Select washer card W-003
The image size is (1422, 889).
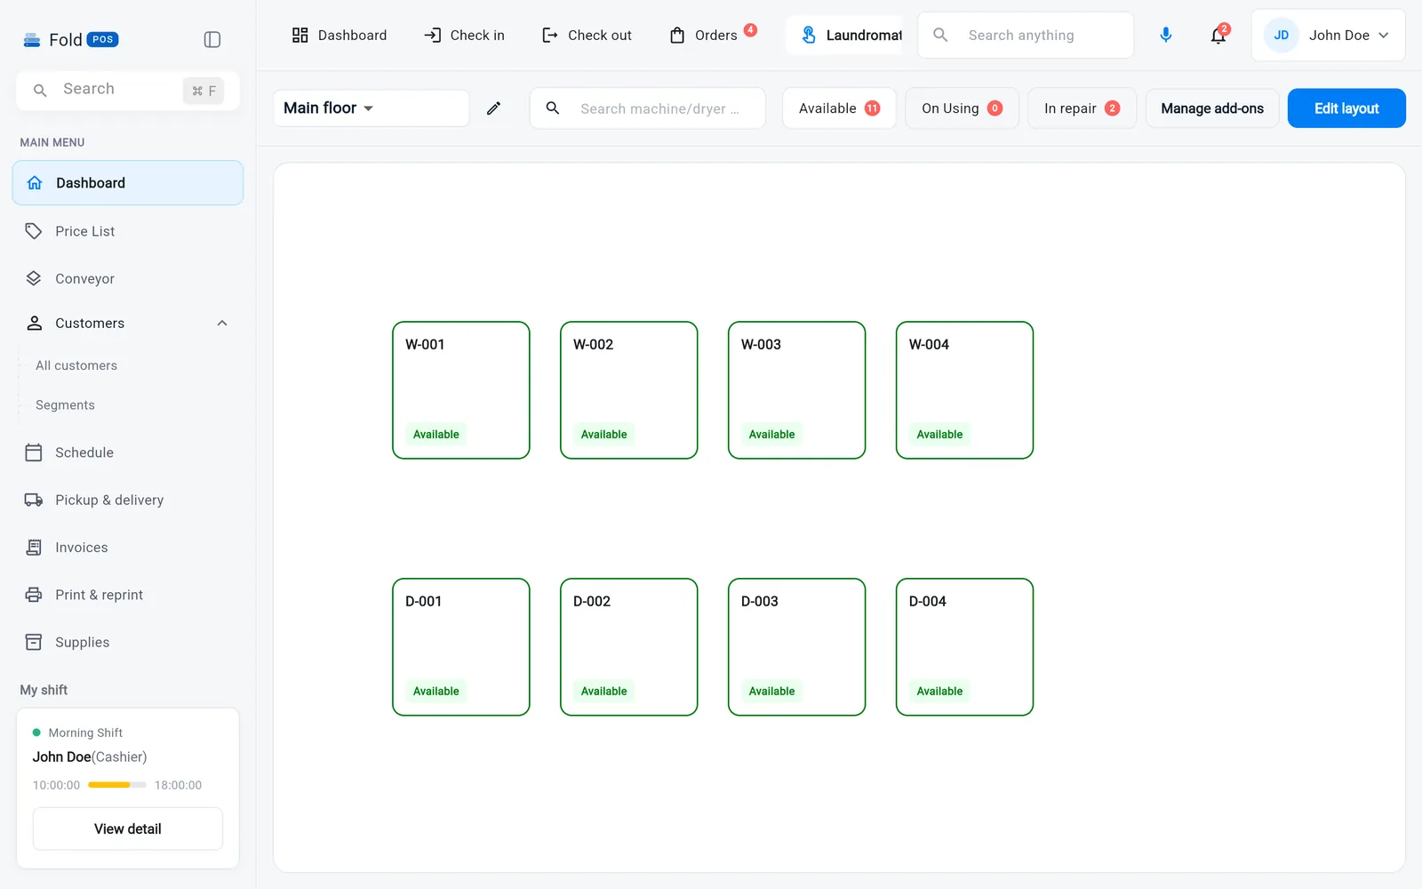click(797, 390)
